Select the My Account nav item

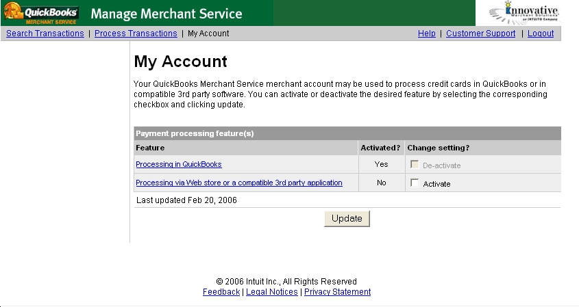coord(208,34)
